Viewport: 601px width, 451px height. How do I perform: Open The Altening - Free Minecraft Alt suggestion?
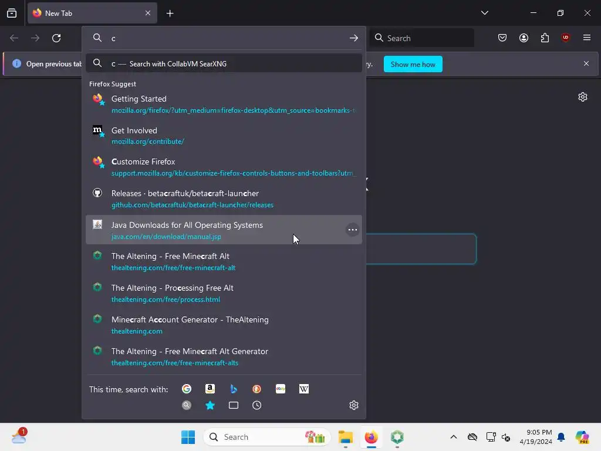click(224, 261)
